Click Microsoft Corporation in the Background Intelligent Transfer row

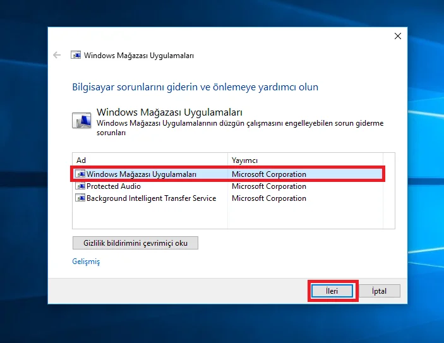[x=269, y=198]
